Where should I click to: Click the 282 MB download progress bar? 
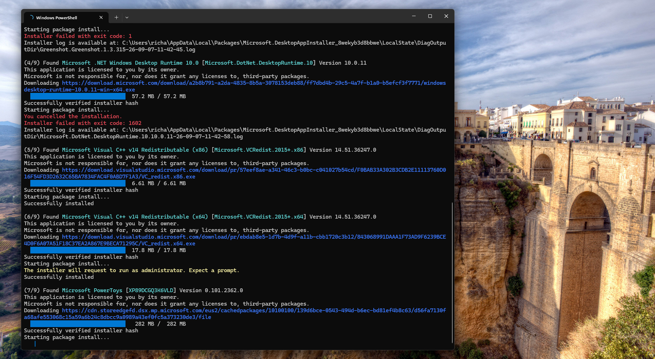pyautogui.click(x=78, y=324)
